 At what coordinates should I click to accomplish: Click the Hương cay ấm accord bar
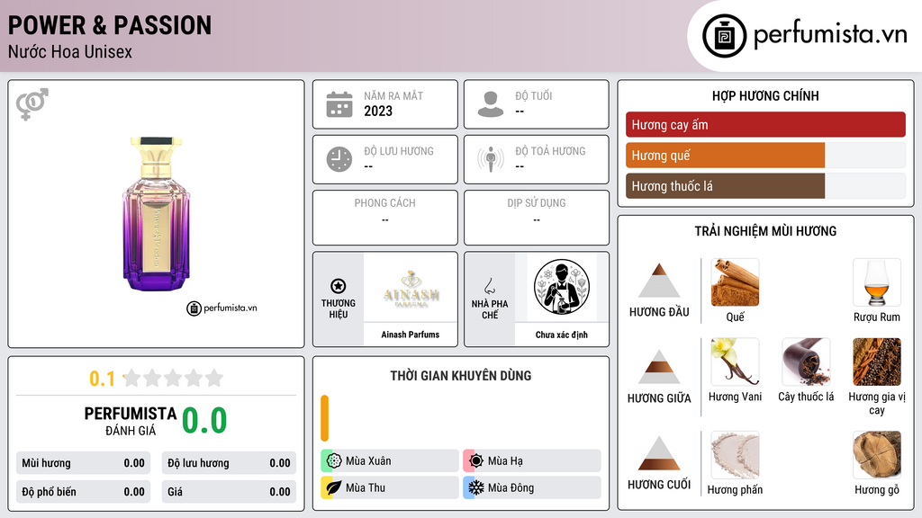tap(765, 124)
